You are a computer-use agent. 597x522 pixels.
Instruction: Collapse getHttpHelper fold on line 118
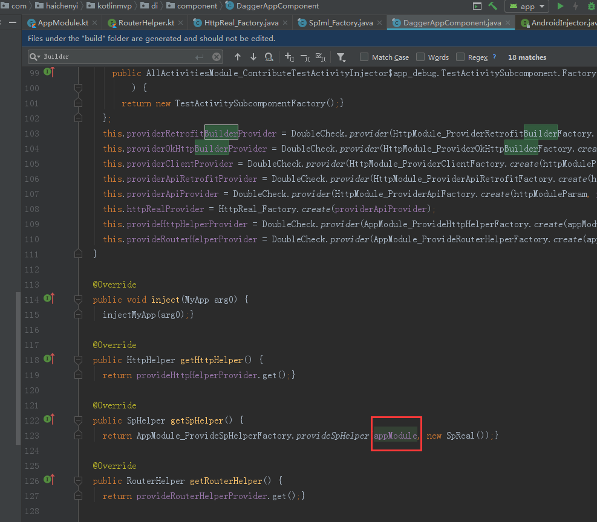pos(79,360)
